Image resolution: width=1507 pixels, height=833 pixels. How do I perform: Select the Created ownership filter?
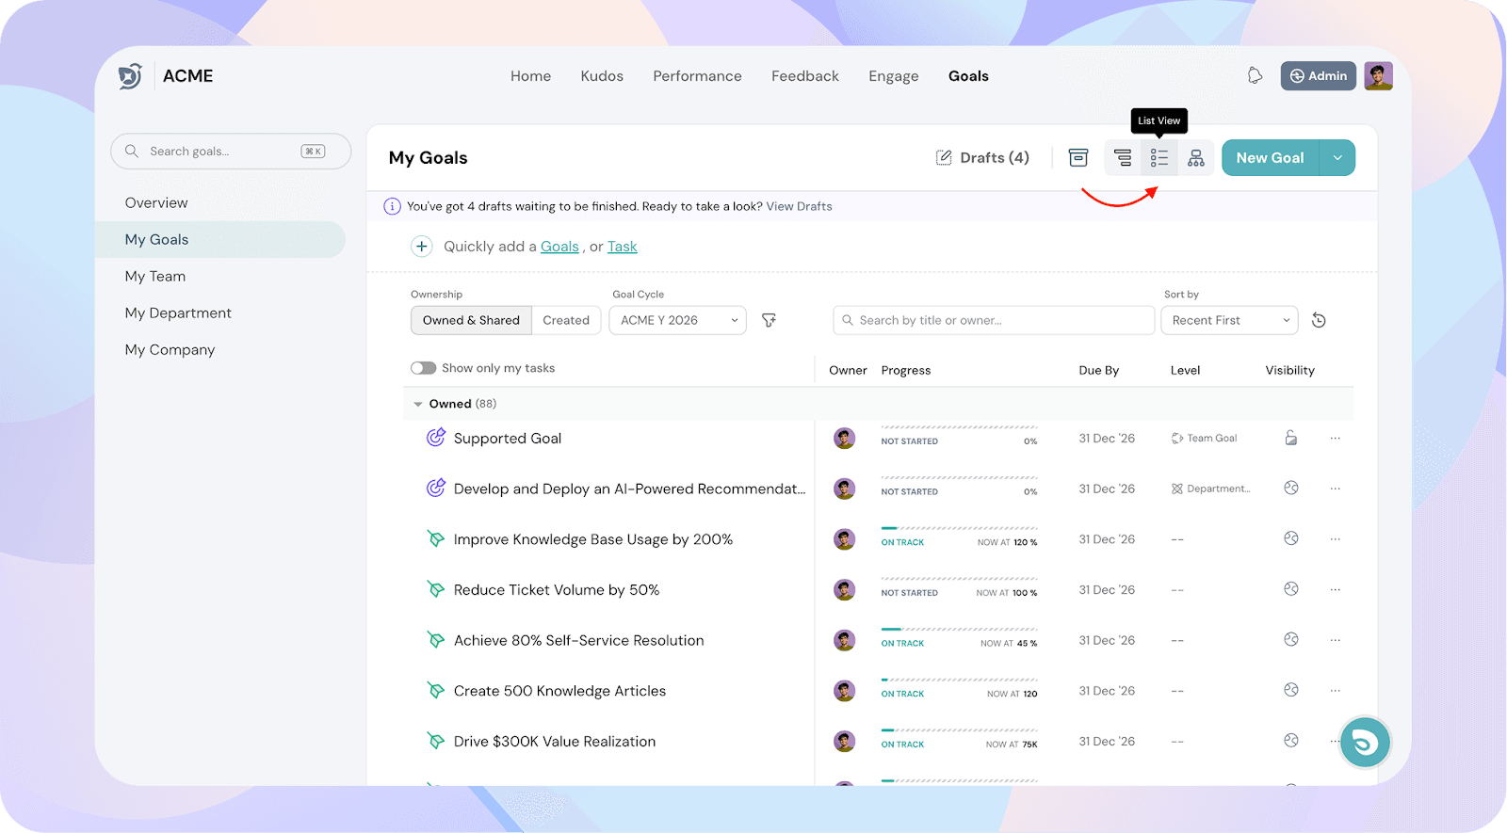566,321
